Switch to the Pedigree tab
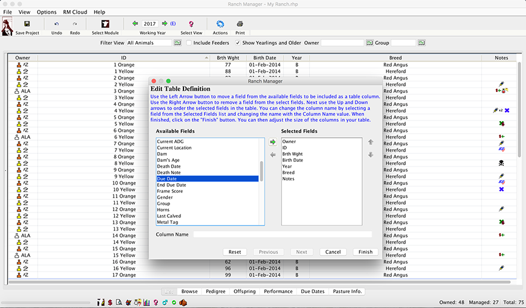Image resolution: width=526 pixels, height=308 pixels. (216, 291)
